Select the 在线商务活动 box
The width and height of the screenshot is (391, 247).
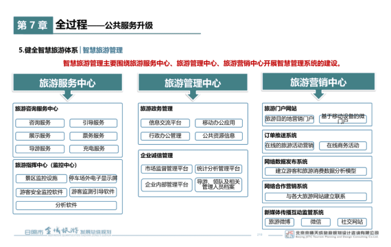click(x=343, y=145)
